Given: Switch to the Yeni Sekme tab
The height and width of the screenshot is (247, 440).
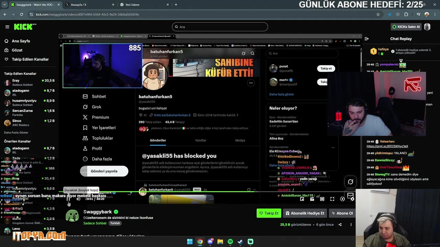Looking at the screenshot, I should click(x=144, y=4).
